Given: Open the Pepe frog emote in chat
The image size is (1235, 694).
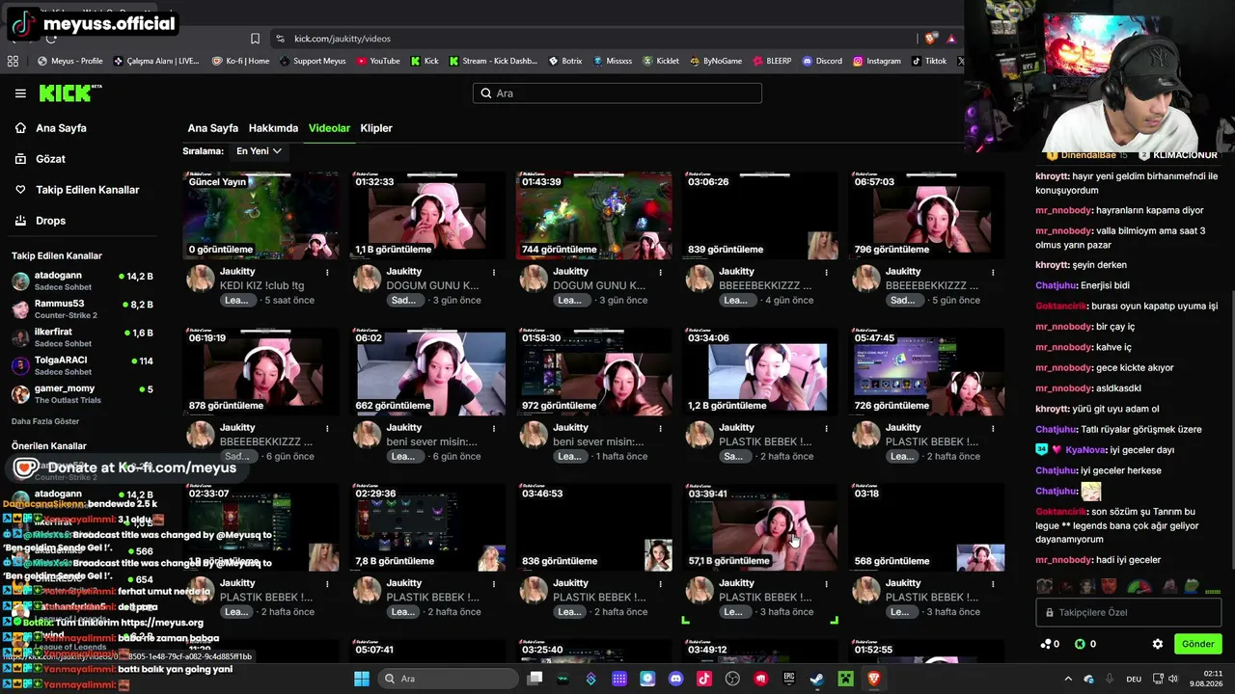Looking at the screenshot, I should tap(1192, 586).
